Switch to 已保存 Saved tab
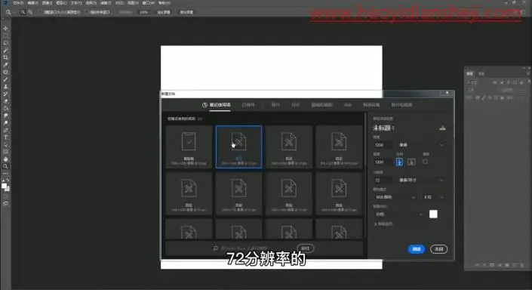Image resolution: width=532 pixels, height=290 pixels. click(248, 105)
